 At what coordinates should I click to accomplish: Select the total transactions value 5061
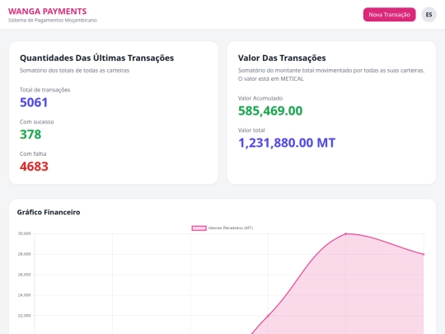pyautogui.click(x=34, y=102)
